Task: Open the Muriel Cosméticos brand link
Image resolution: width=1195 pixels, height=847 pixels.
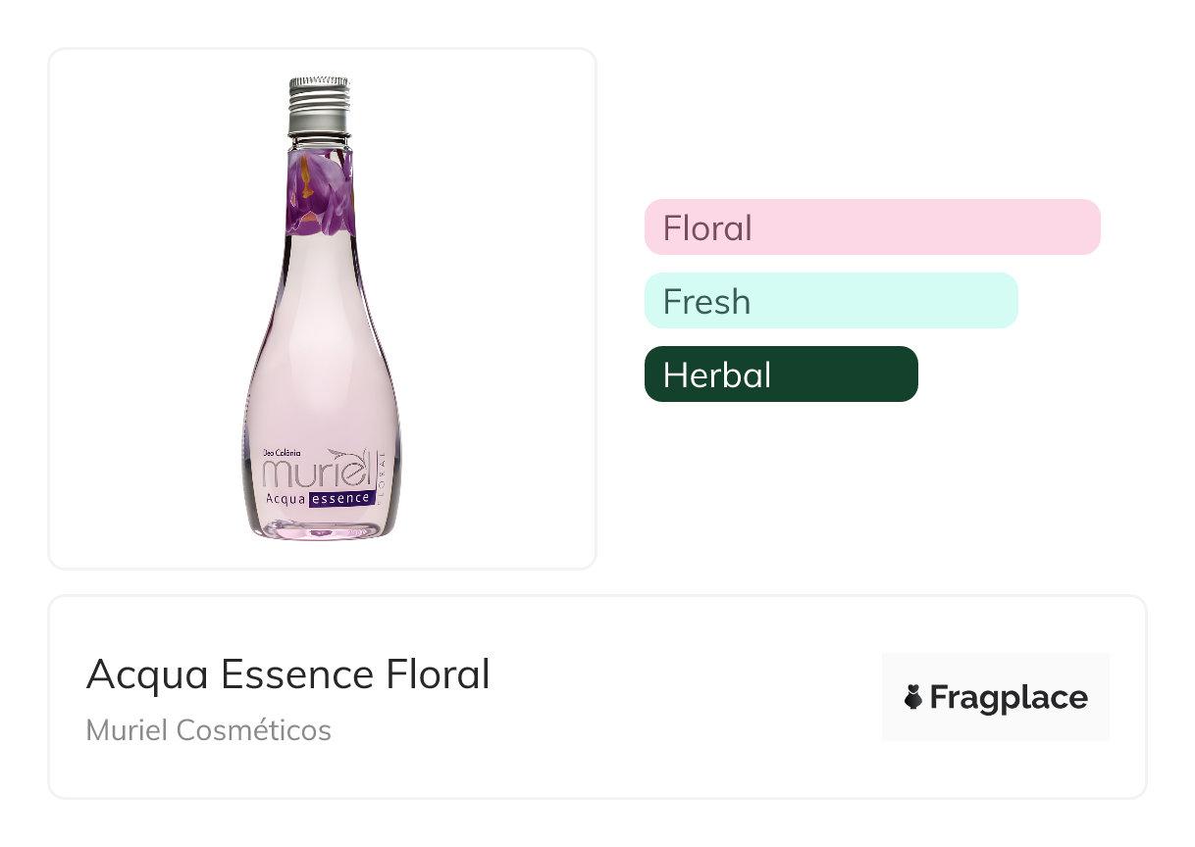Action: point(208,730)
